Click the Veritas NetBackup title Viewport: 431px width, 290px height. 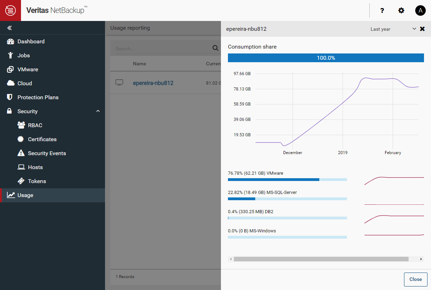tap(56, 10)
